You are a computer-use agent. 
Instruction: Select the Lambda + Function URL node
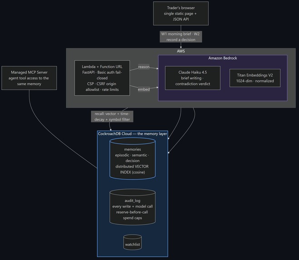tap(102, 78)
